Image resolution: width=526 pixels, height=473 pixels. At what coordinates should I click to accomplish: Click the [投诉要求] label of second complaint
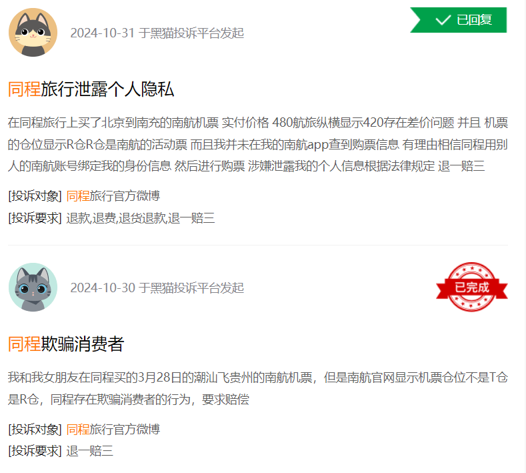point(35,451)
